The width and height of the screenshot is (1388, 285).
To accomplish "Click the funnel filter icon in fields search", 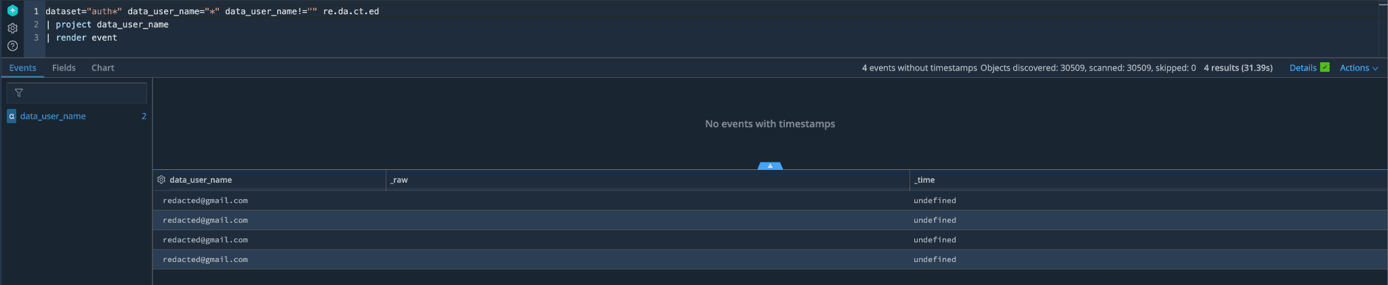I will 19,93.
